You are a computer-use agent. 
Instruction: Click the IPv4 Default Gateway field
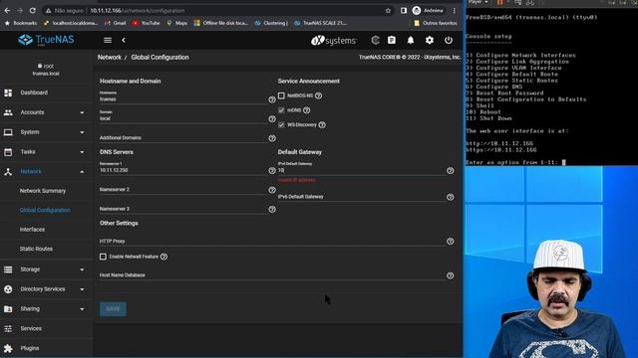pos(361,170)
